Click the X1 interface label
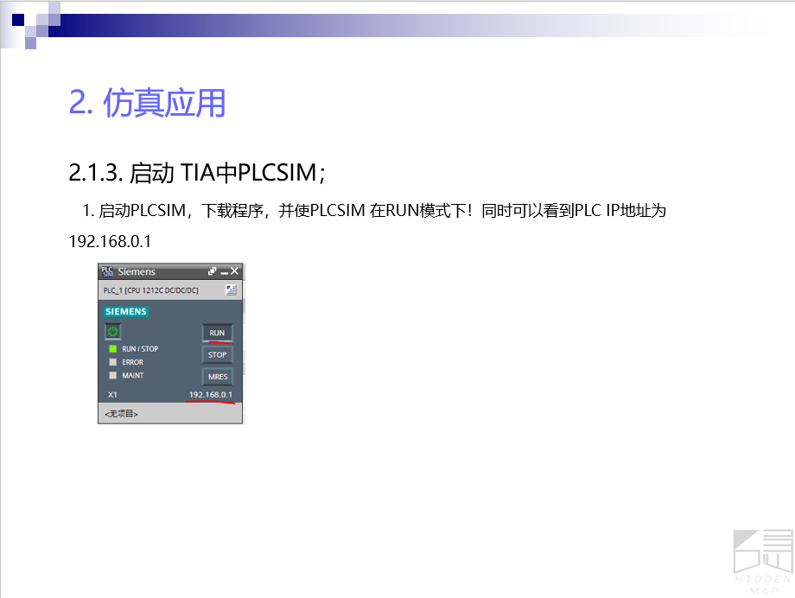 tap(112, 395)
